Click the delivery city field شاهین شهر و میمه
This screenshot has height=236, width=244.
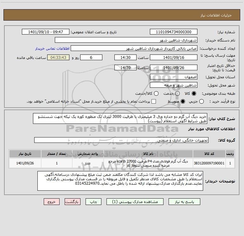(174, 85)
